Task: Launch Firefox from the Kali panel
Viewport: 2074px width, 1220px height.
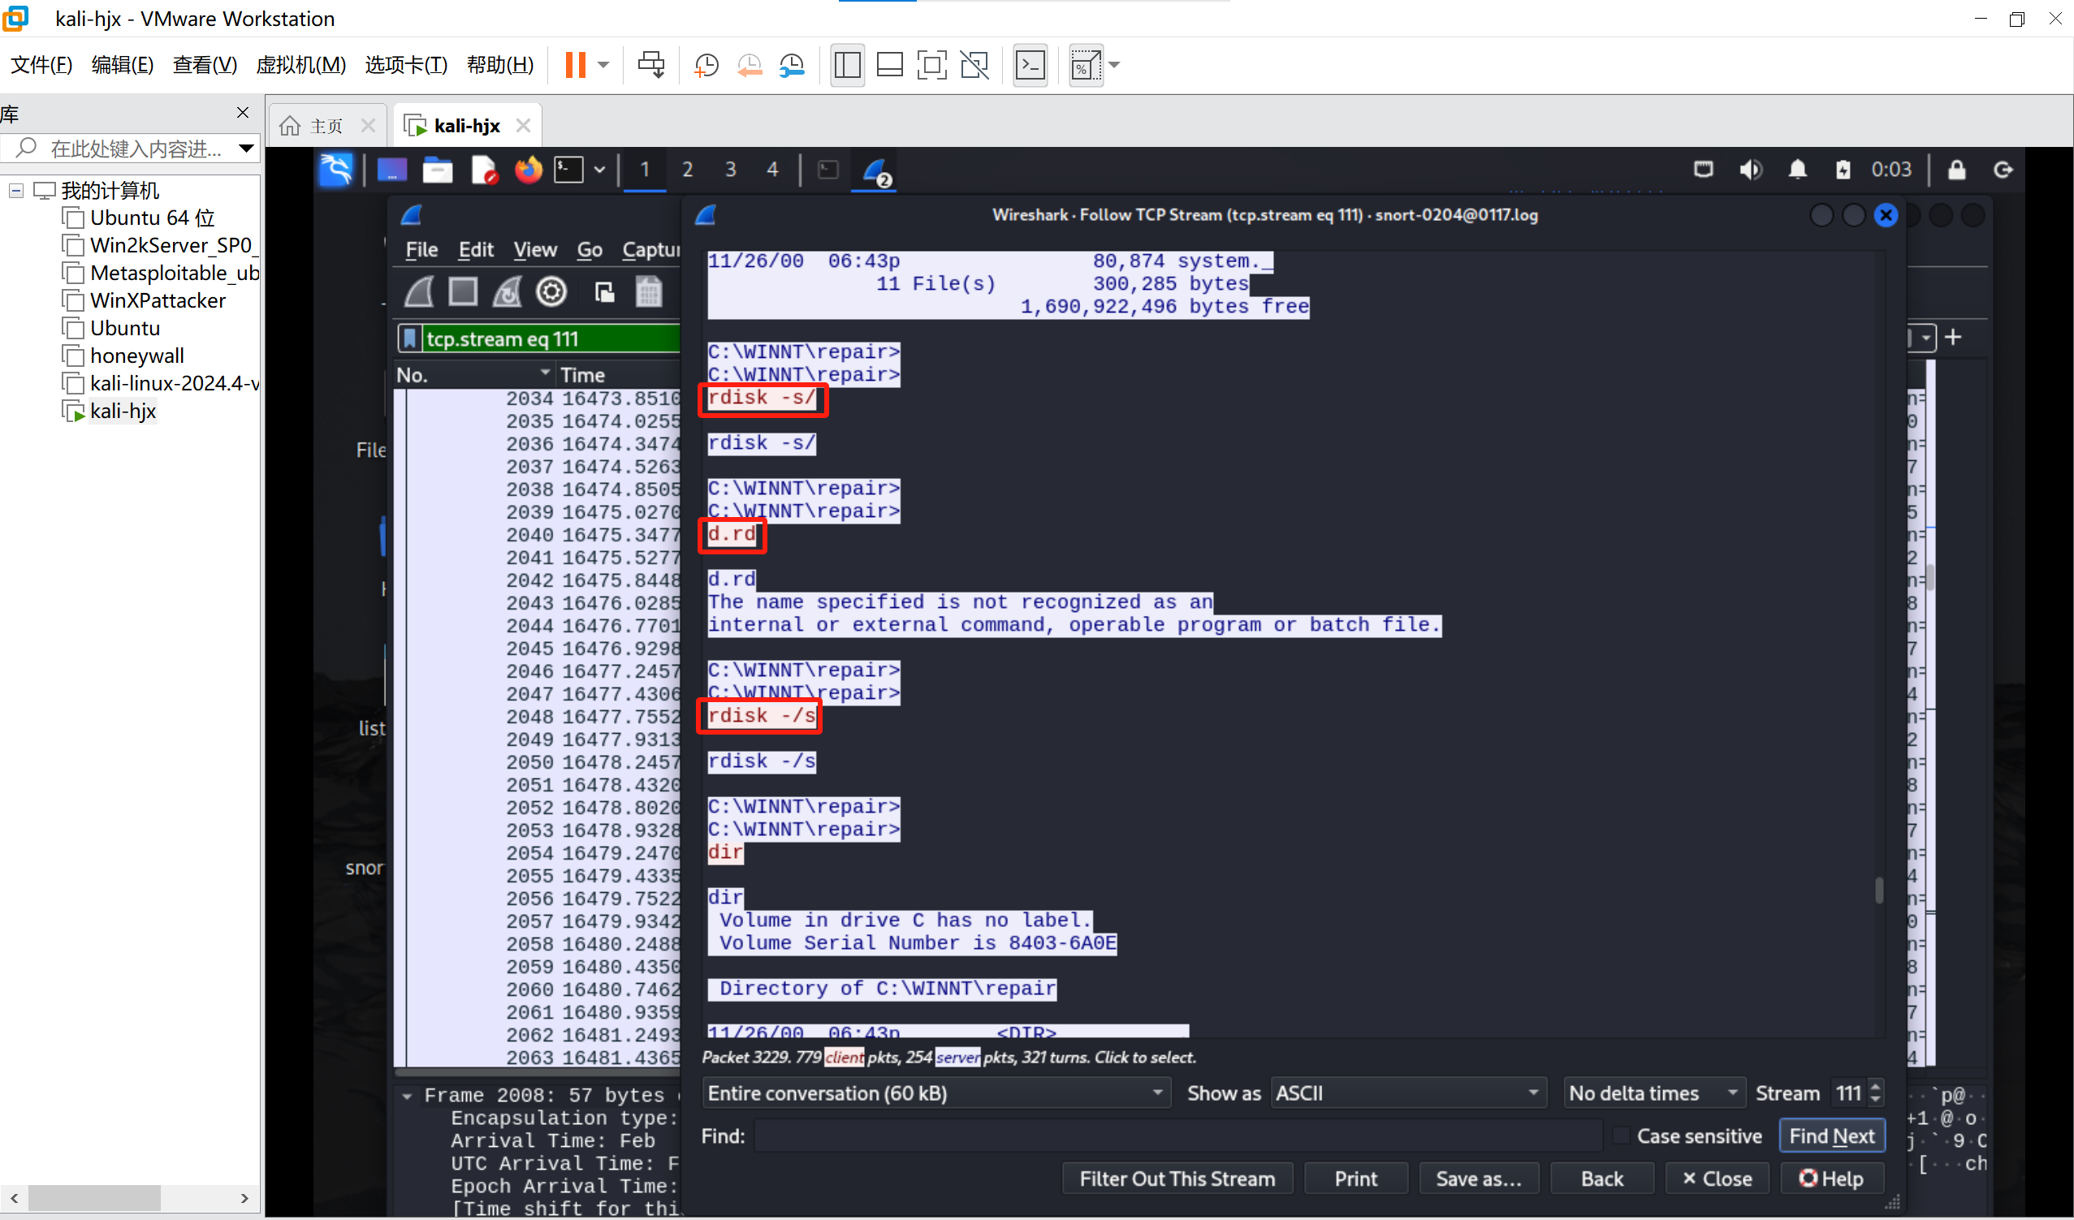Action: [529, 170]
